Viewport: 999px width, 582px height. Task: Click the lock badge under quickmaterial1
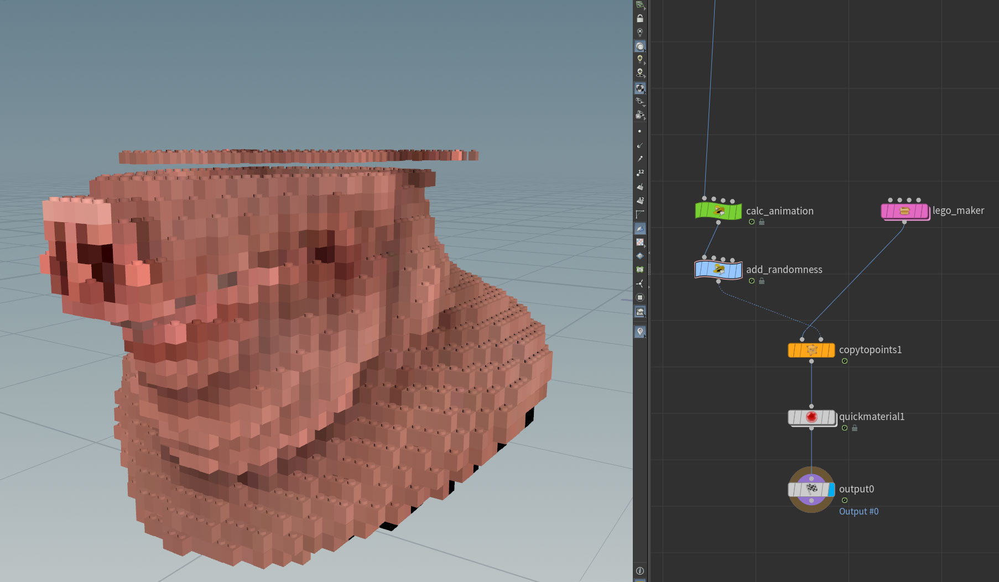click(x=855, y=428)
